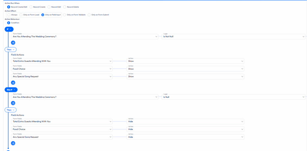Select the Condition action behaviour radio

[x=9, y=23]
